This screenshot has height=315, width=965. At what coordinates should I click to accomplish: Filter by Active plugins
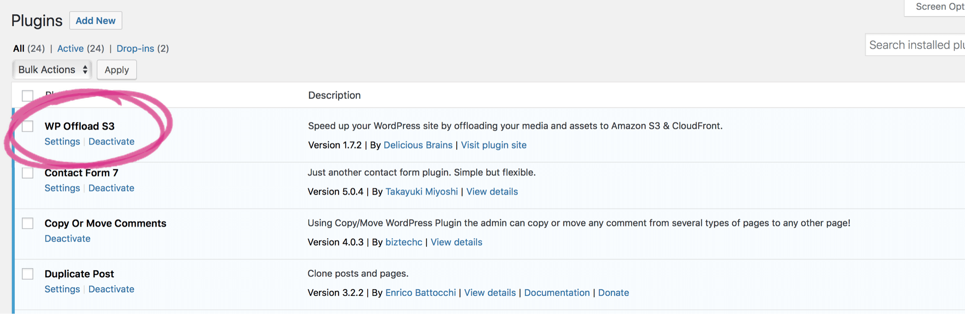tap(70, 49)
